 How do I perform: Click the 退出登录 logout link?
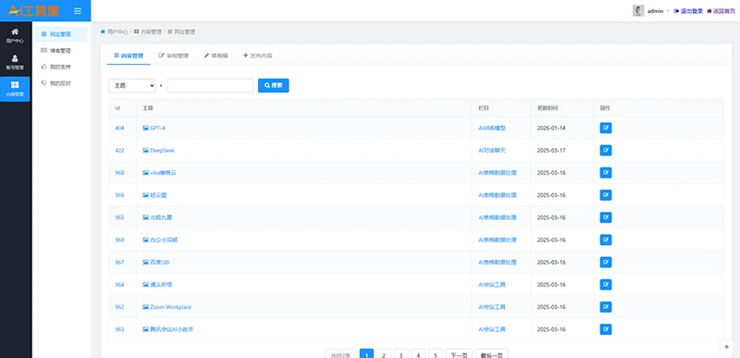(x=688, y=11)
